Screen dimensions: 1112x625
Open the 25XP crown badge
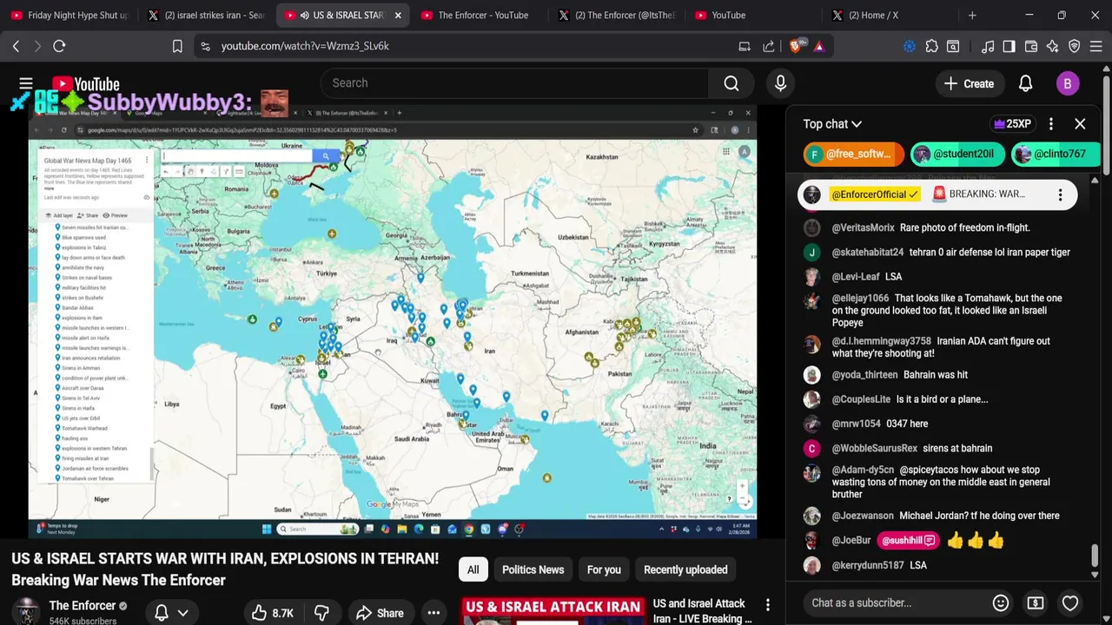pyautogui.click(x=1011, y=124)
